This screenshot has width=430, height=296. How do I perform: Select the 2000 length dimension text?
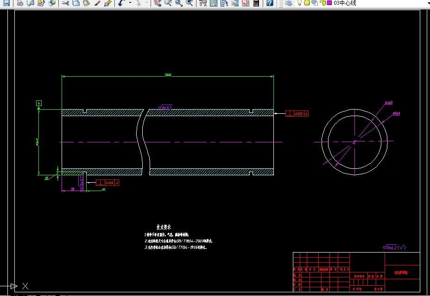[168, 75]
